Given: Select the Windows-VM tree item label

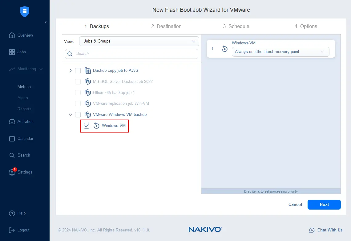Looking at the screenshot, I should coord(114,126).
